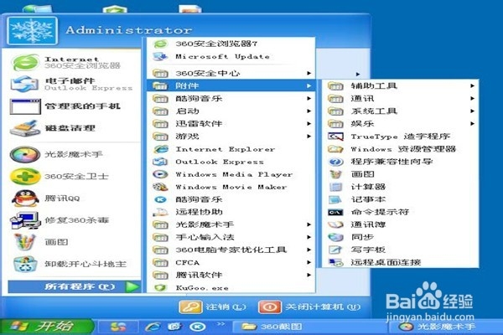
Task: Open the 腾讯软件 program folder
Action: (231, 275)
